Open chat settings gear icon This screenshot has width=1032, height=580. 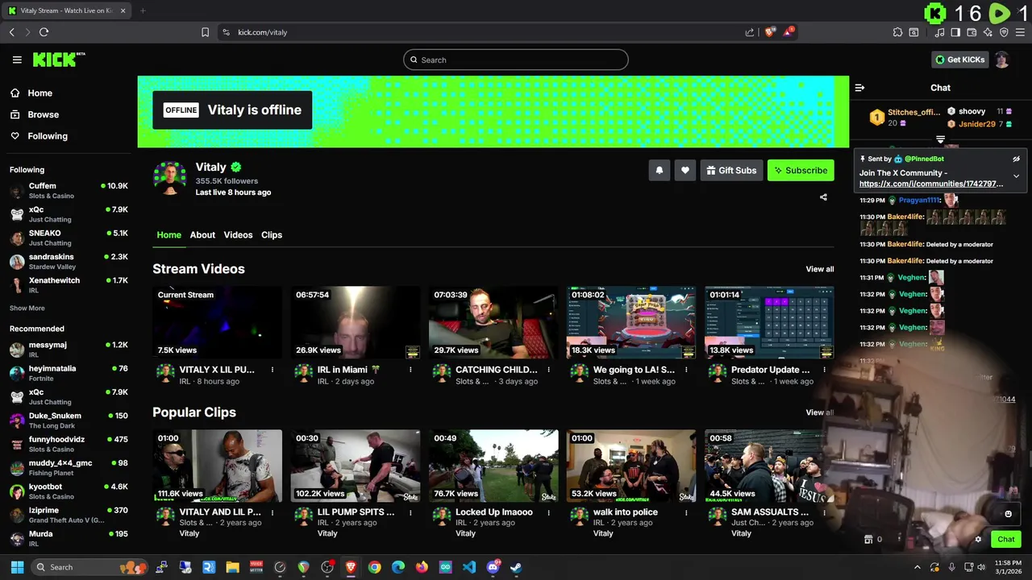tap(978, 539)
